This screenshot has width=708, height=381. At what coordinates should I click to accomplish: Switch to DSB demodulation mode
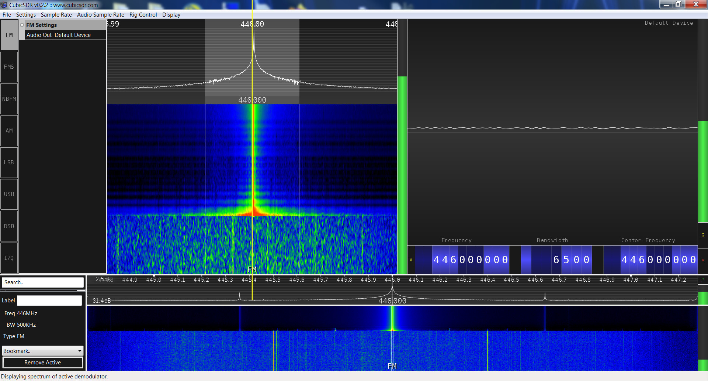point(9,226)
